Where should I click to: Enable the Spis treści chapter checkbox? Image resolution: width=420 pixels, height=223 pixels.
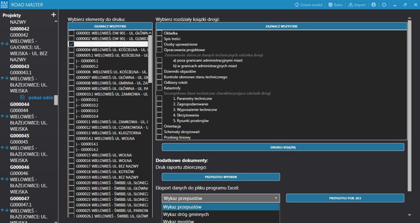pyautogui.click(x=160, y=39)
